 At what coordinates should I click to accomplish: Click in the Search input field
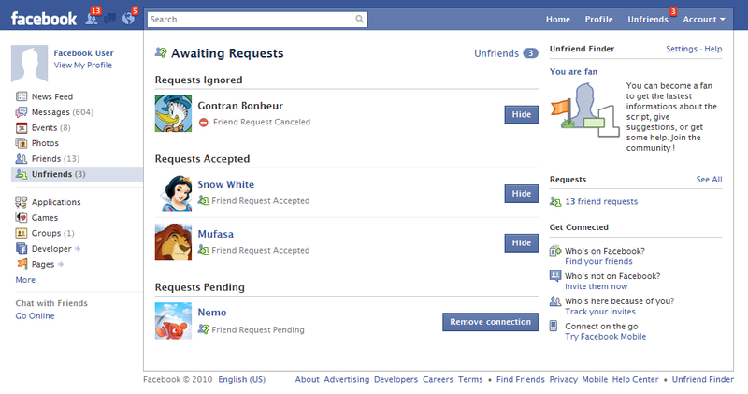[x=250, y=19]
